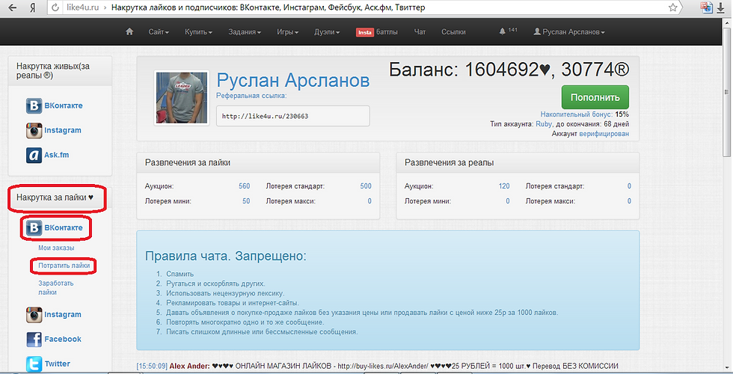Open the 'Чат' menu item

tap(420, 31)
